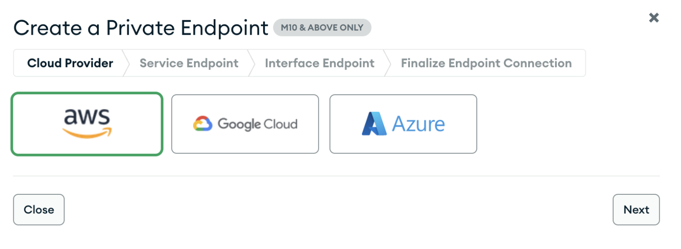Jump to Finalize Endpoint Connection step

[486, 63]
